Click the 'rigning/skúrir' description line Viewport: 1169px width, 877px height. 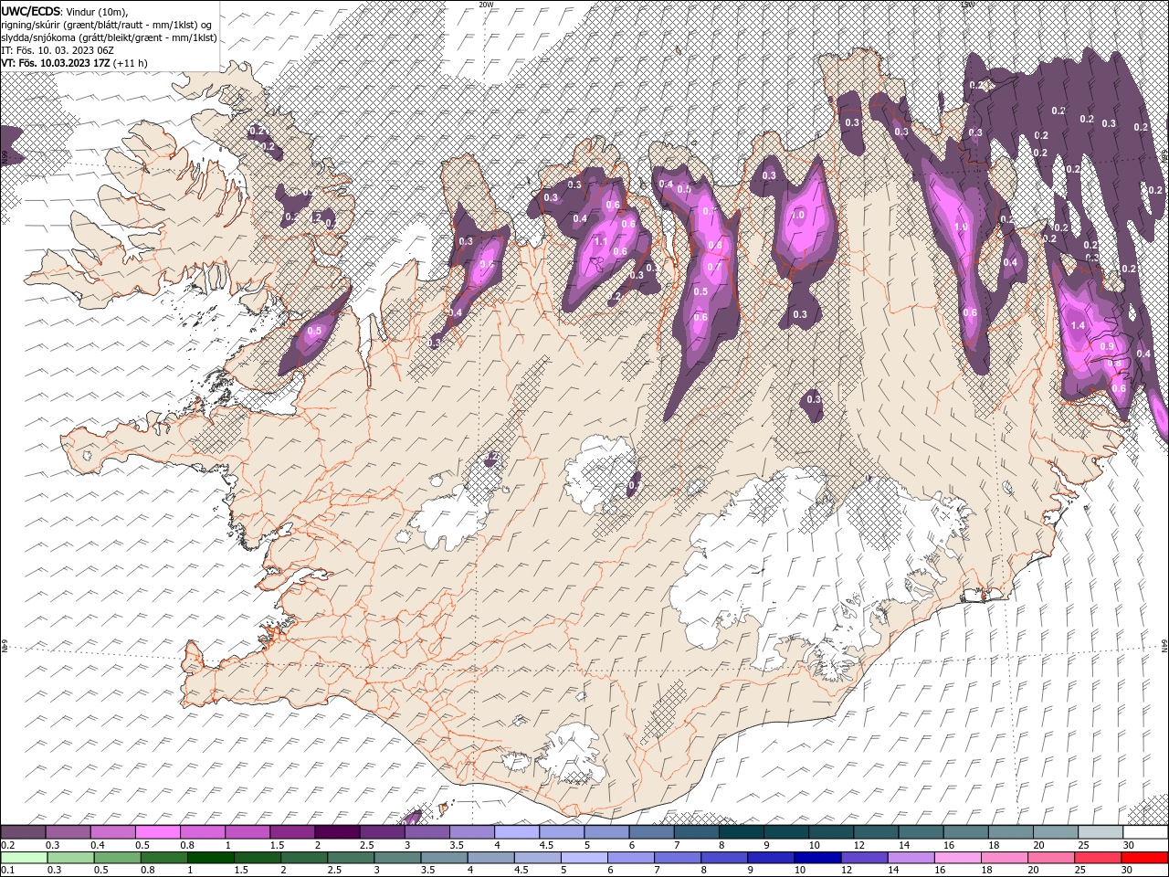[107, 25]
